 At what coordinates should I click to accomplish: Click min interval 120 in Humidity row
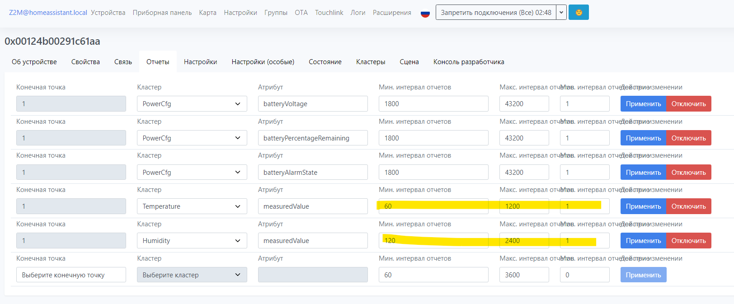pyautogui.click(x=433, y=241)
